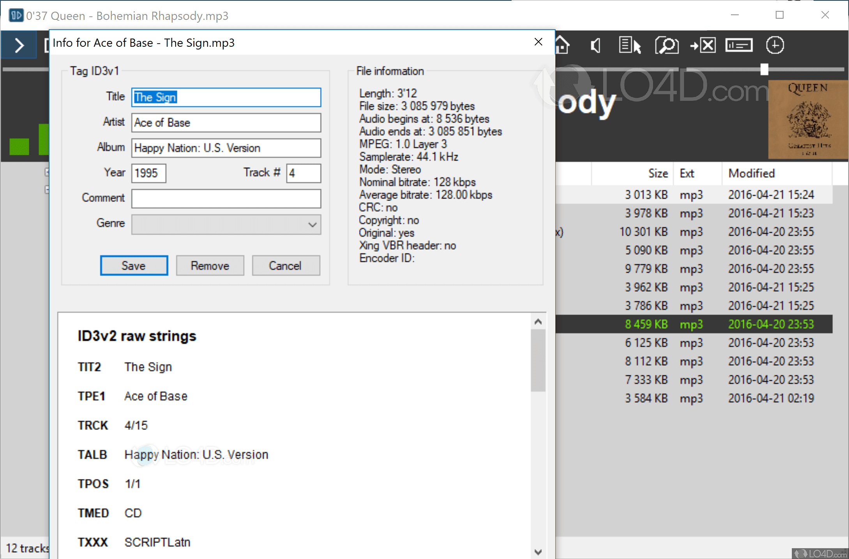849x559 pixels.
Task: Click the Ext column header
Action: pos(687,173)
